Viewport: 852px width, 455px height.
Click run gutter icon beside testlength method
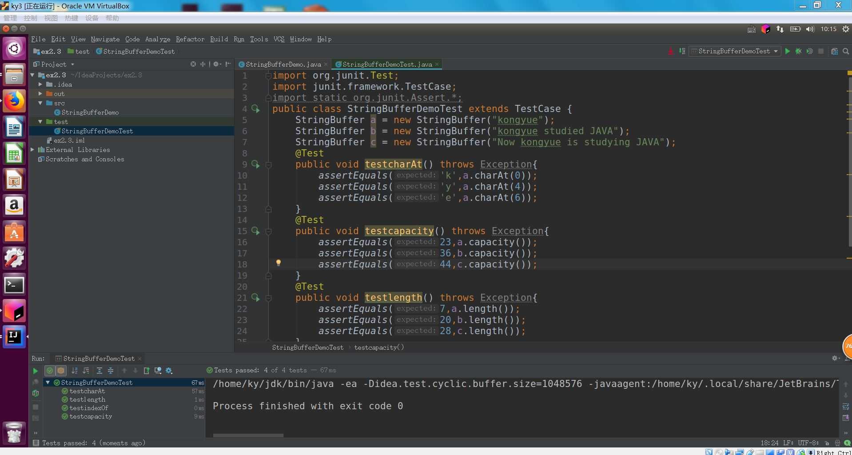255,297
